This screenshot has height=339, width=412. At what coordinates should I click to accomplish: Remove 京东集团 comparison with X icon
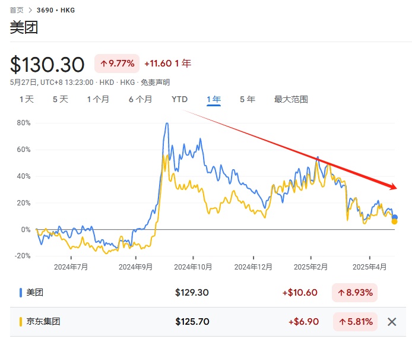click(x=392, y=322)
